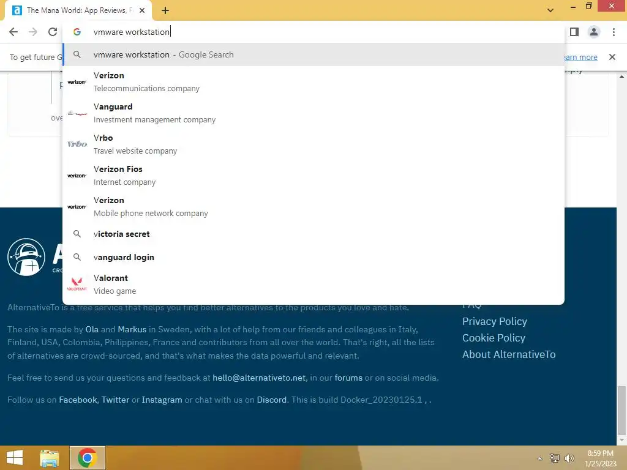
Task: Click magnifier icon beside victoria secret
Action: pyautogui.click(x=77, y=234)
